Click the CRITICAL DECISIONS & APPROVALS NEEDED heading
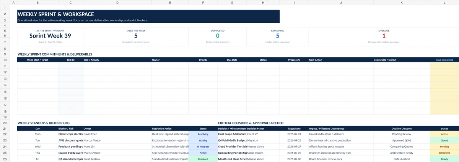459x162 pixels. (251, 123)
